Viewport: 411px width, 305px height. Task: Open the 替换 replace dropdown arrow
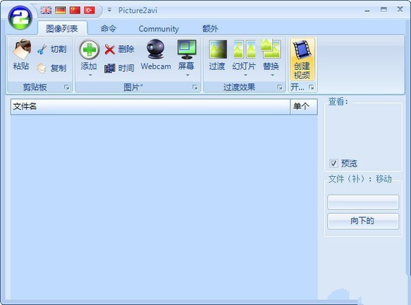(272, 75)
